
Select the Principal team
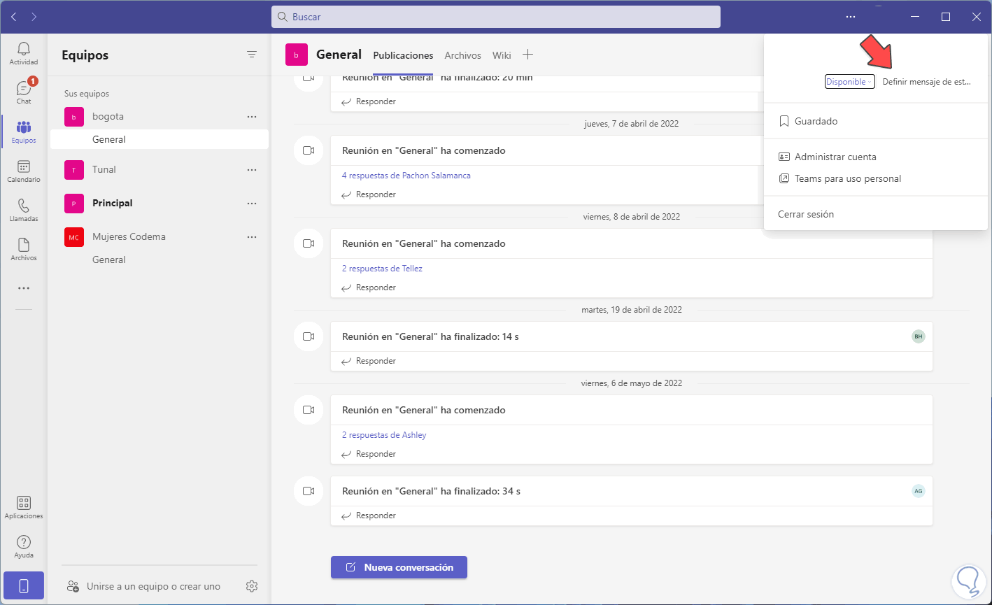[160, 203]
